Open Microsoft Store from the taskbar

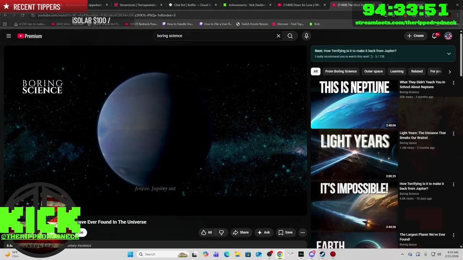point(248,254)
